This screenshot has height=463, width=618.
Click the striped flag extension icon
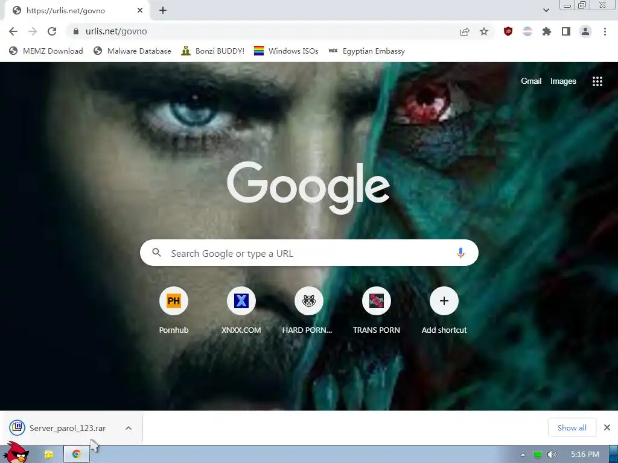[x=527, y=31]
